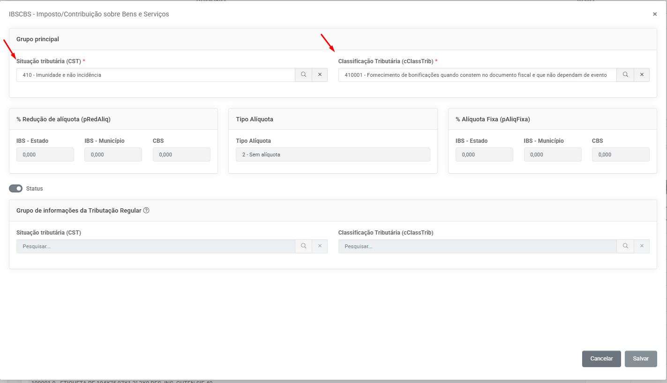This screenshot has width=667, height=383.
Task: Click the dialog title 'IBSCBS - Imposto/Contribuição sobre Bens e Serviços'
Action: click(x=89, y=15)
